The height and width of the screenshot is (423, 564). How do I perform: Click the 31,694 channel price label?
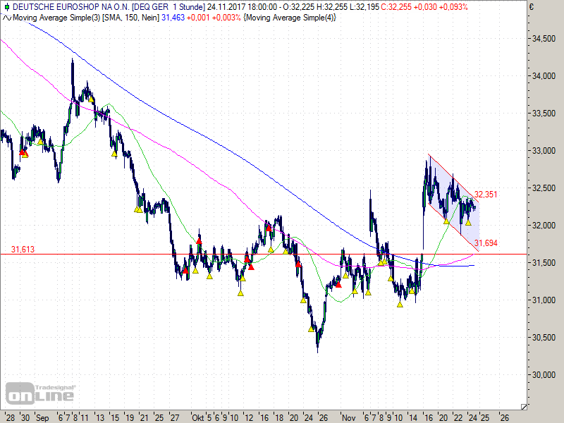point(485,243)
